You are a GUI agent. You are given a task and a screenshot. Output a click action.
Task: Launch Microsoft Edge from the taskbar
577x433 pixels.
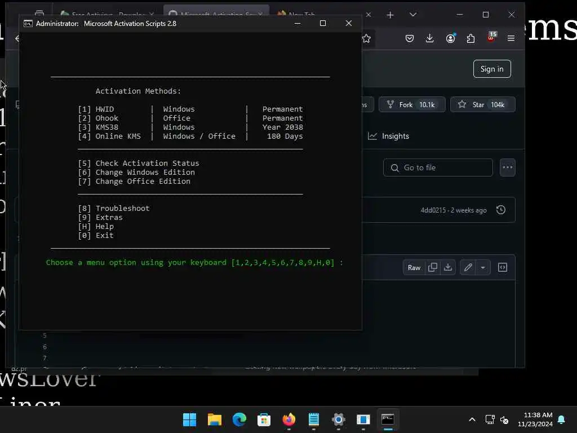(239, 419)
